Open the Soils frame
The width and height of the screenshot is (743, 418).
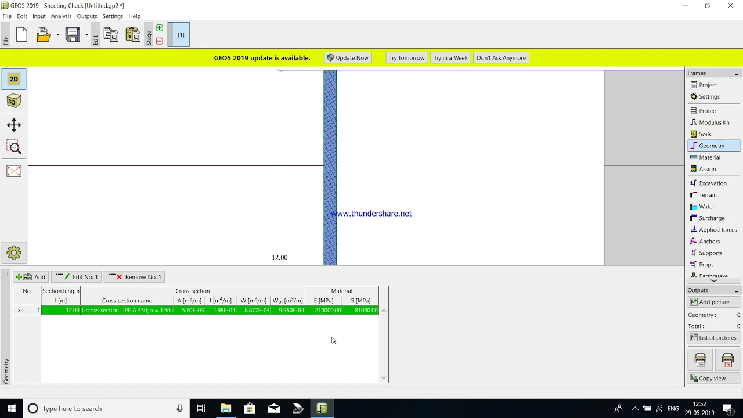tap(714, 134)
